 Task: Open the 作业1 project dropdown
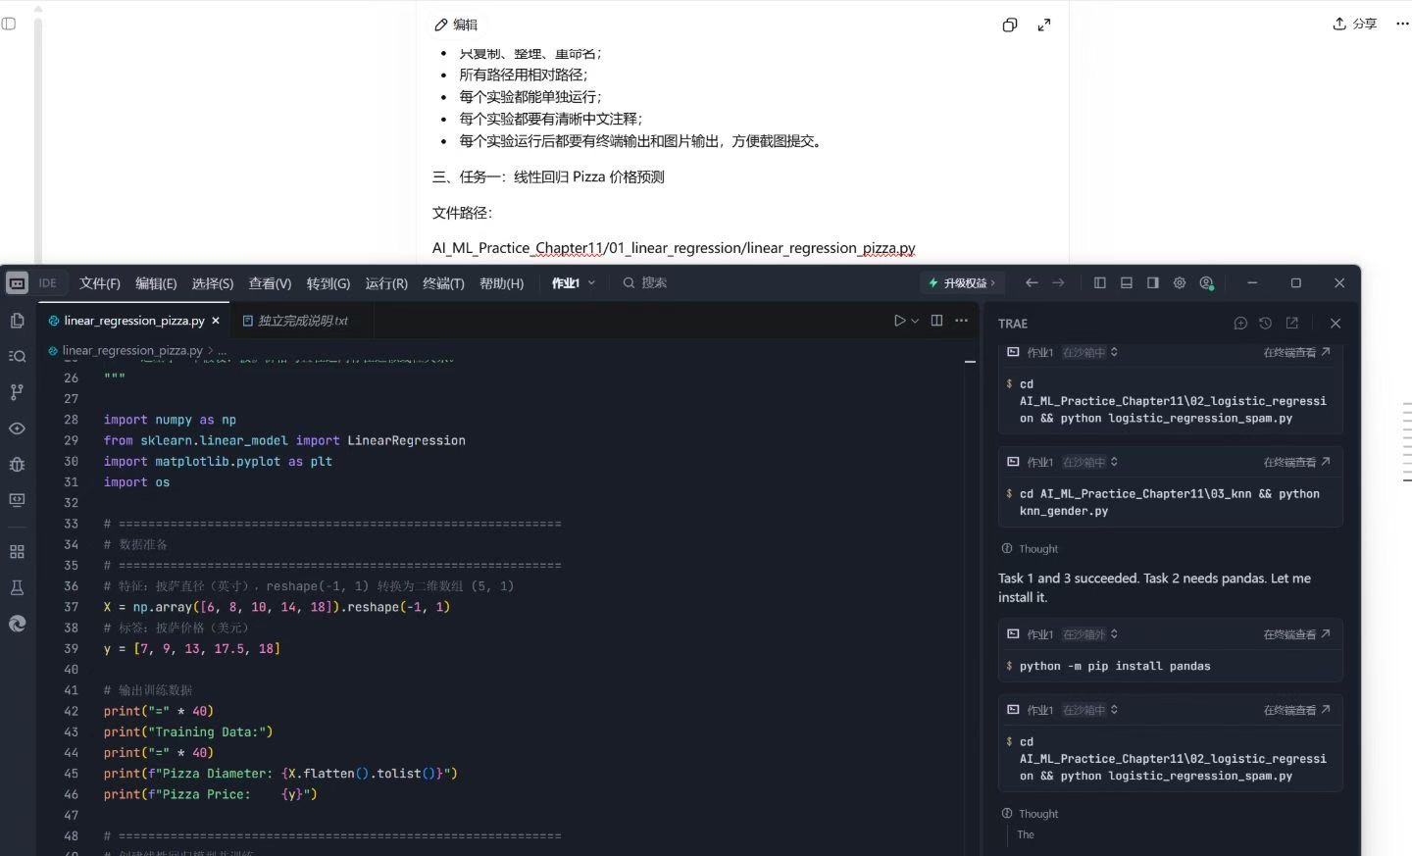click(x=573, y=283)
